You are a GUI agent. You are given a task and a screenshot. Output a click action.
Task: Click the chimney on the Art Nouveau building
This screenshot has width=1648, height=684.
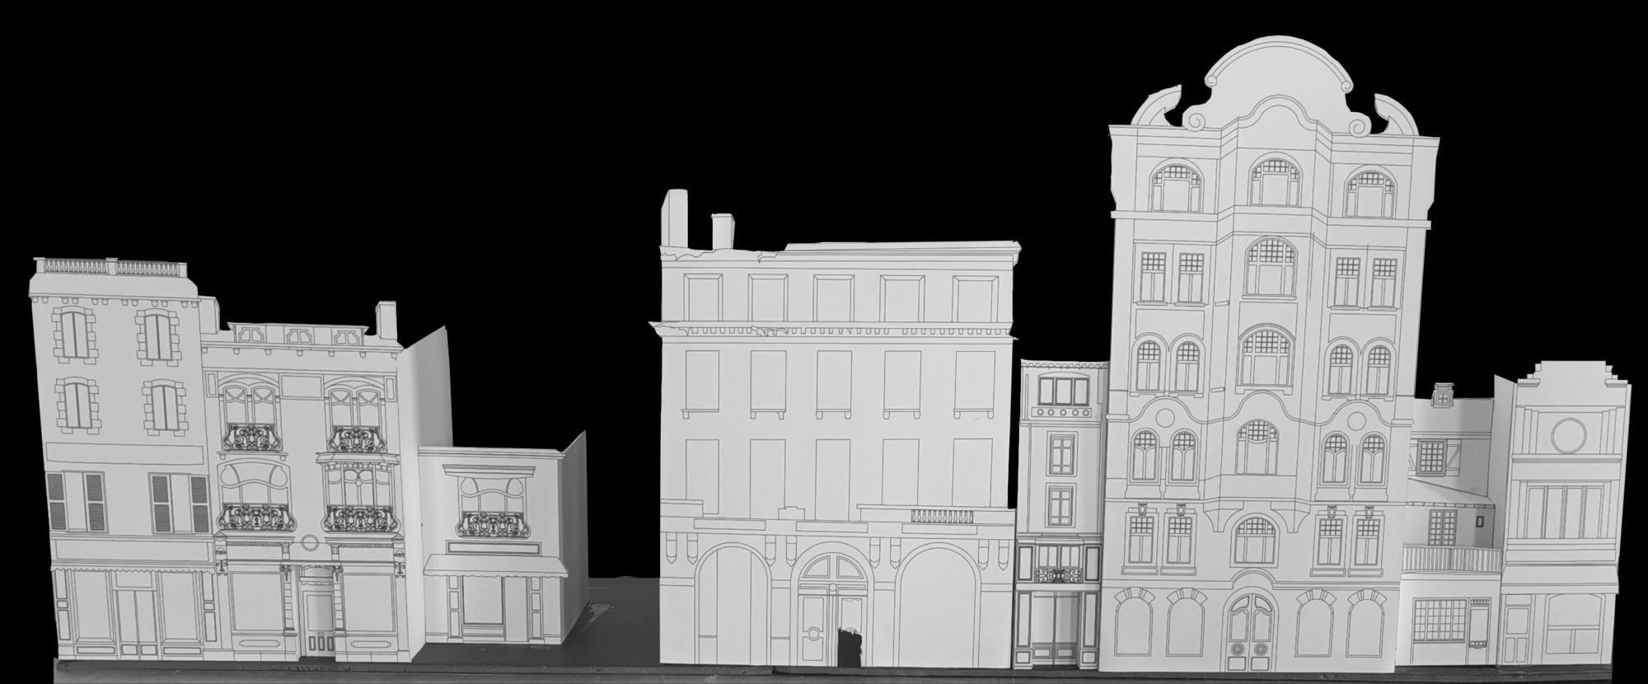(x=386, y=319)
